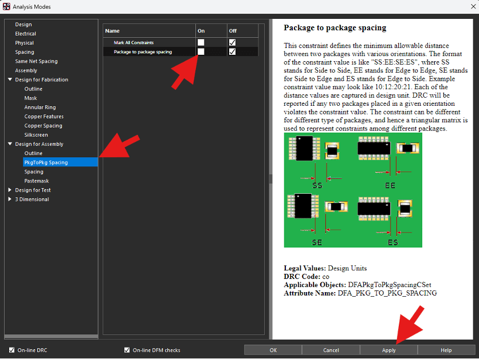Select the Mark All Constraints row name
This screenshot has width=479, height=359.
(134, 42)
